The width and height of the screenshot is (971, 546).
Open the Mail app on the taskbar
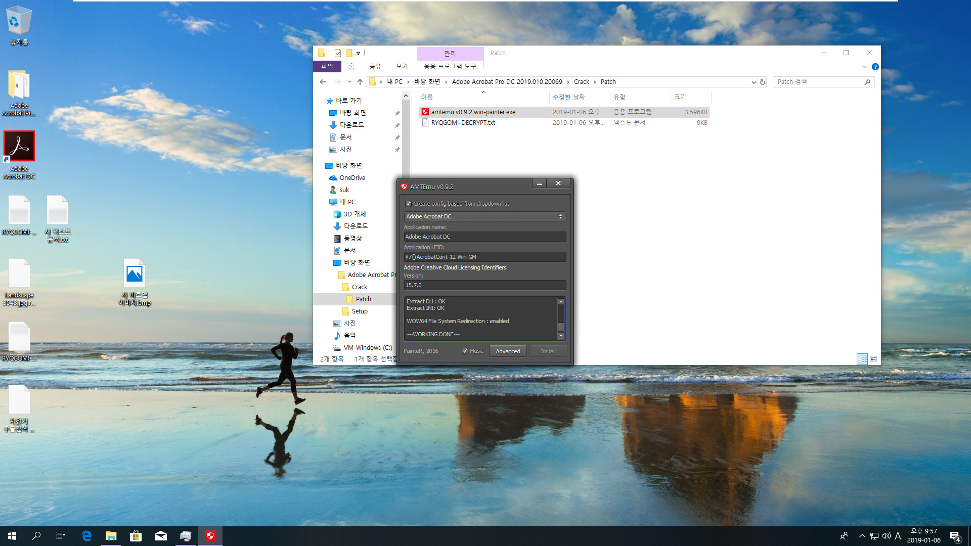pyautogui.click(x=161, y=536)
